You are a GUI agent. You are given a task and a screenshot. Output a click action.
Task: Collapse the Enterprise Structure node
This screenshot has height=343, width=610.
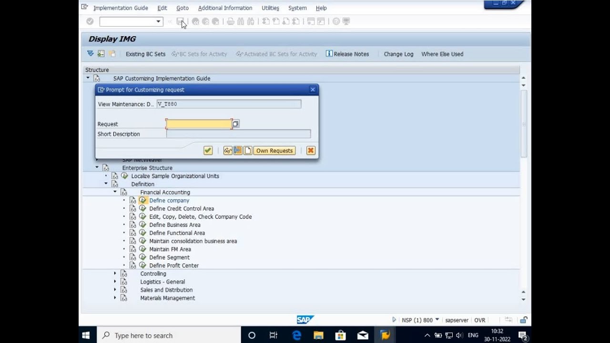pyautogui.click(x=97, y=168)
